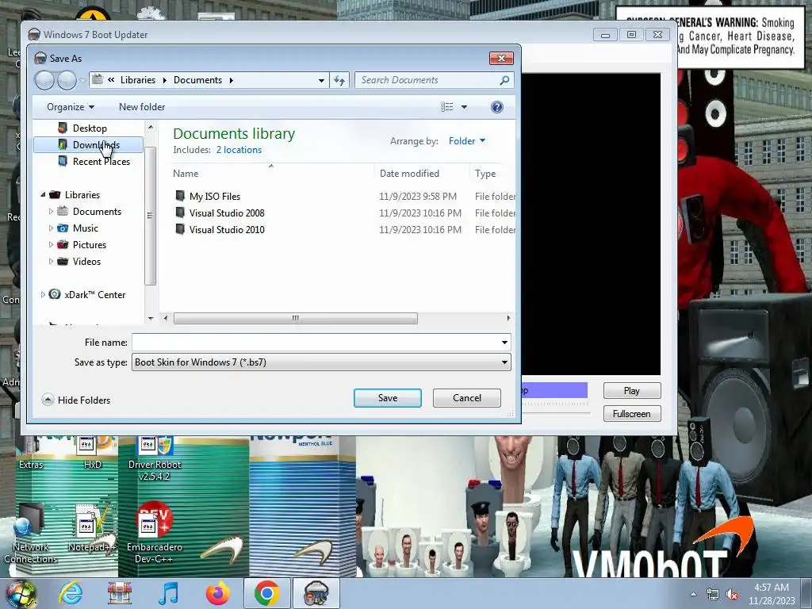This screenshot has width=812, height=609.
Task: Click Libraries in the address breadcrumb
Action: 138,80
